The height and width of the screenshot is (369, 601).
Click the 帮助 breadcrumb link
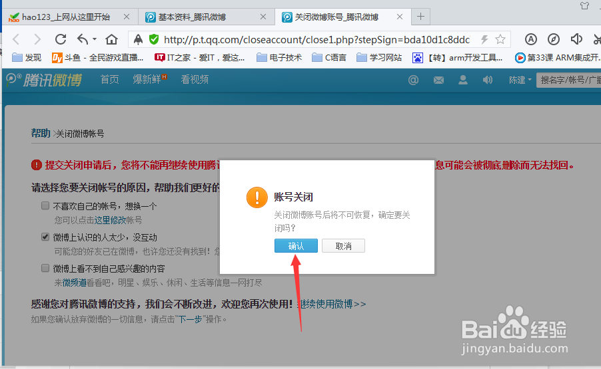point(41,134)
